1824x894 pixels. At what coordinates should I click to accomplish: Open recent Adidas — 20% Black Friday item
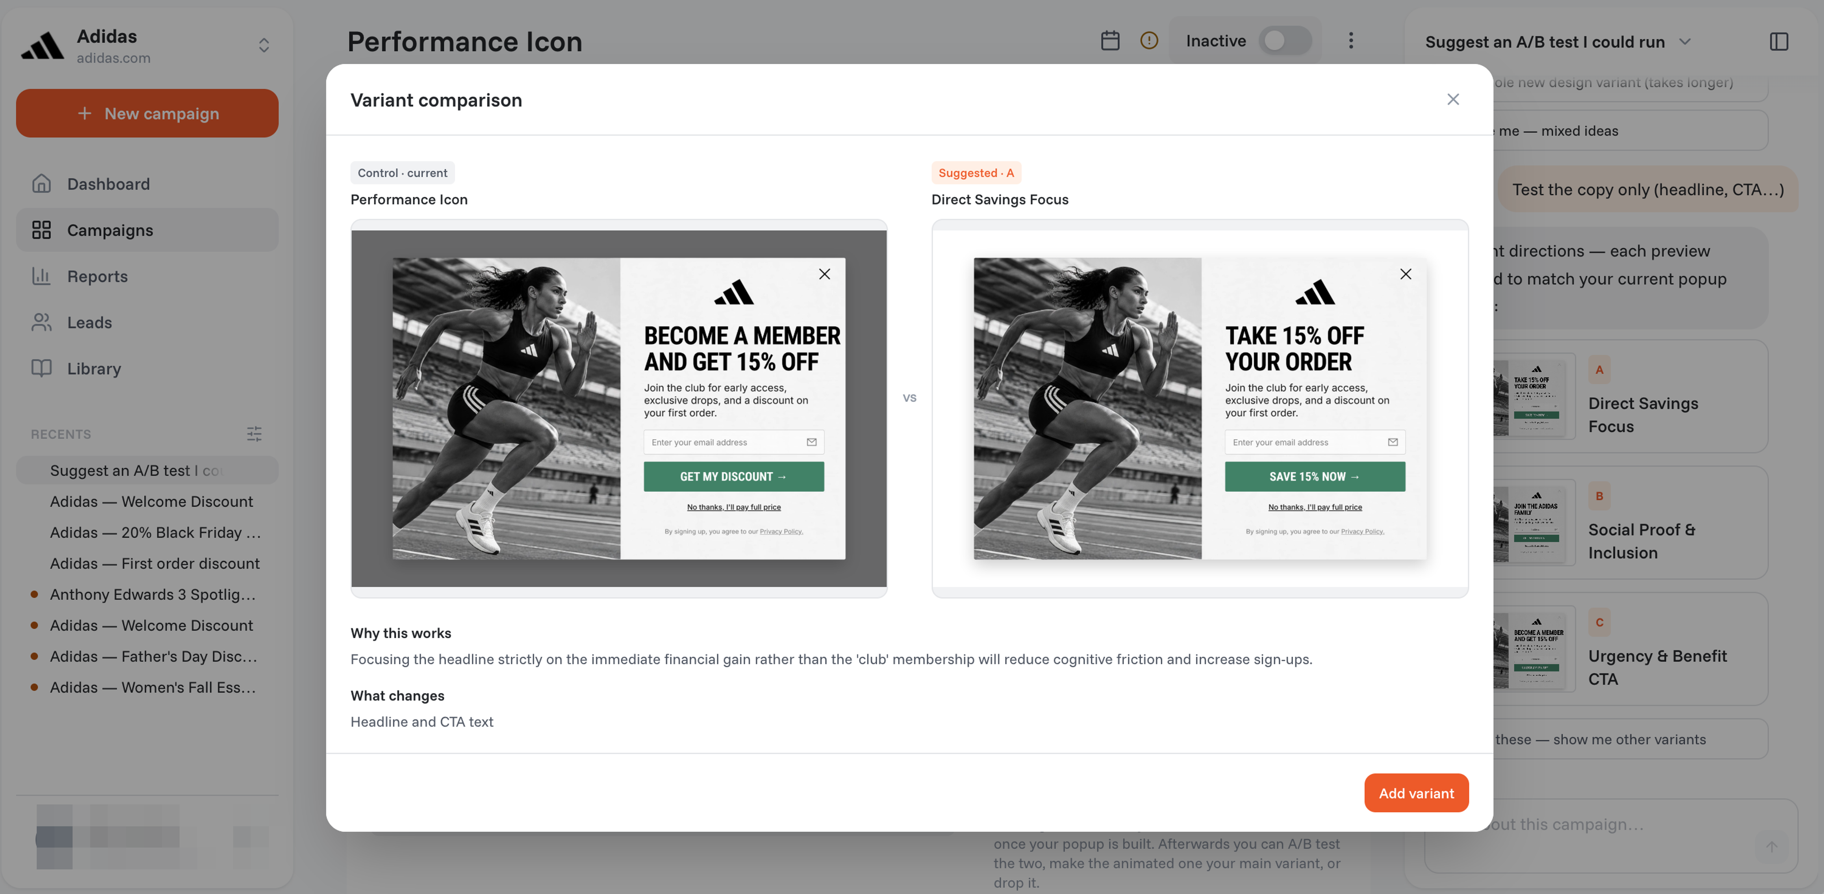147,532
